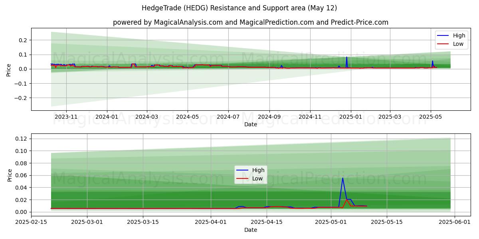
Task: Click the 2024-03 date tick label
Action: coord(147,117)
